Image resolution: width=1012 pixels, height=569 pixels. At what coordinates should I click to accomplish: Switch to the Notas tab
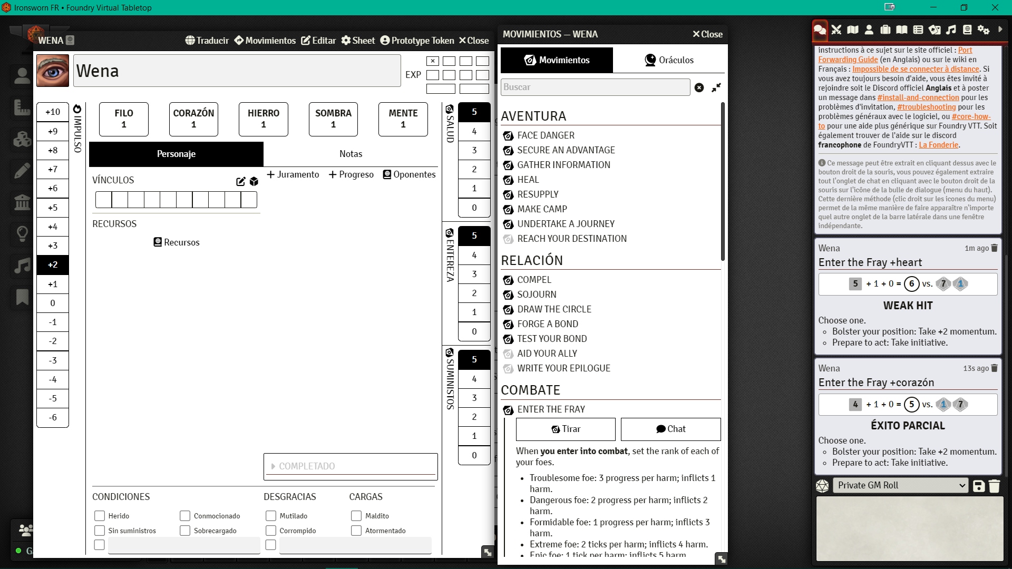[x=351, y=154]
